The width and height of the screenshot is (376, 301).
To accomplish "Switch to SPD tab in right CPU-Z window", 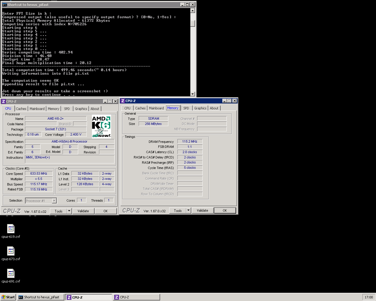I will pos(186,108).
